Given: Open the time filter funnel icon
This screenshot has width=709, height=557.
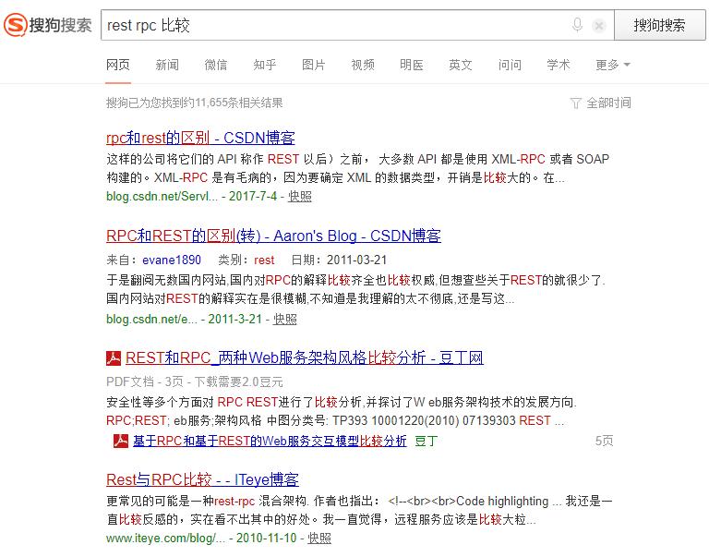Looking at the screenshot, I should coord(575,103).
